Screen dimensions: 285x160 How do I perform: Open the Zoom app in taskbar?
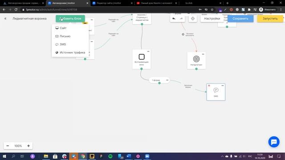(x=147, y=156)
